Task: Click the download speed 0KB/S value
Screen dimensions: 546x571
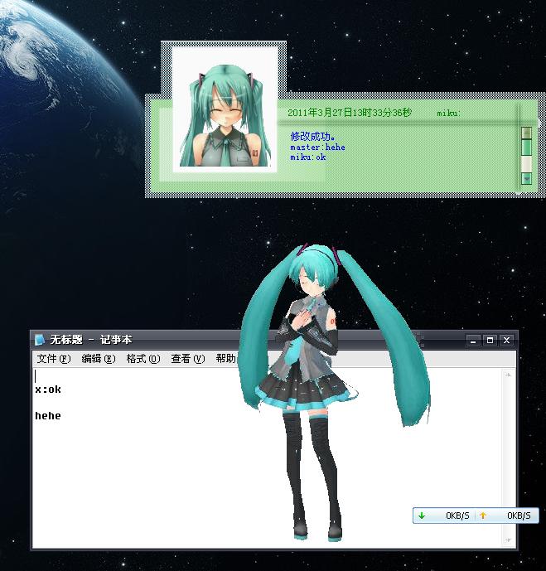Action: tap(457, 515)
